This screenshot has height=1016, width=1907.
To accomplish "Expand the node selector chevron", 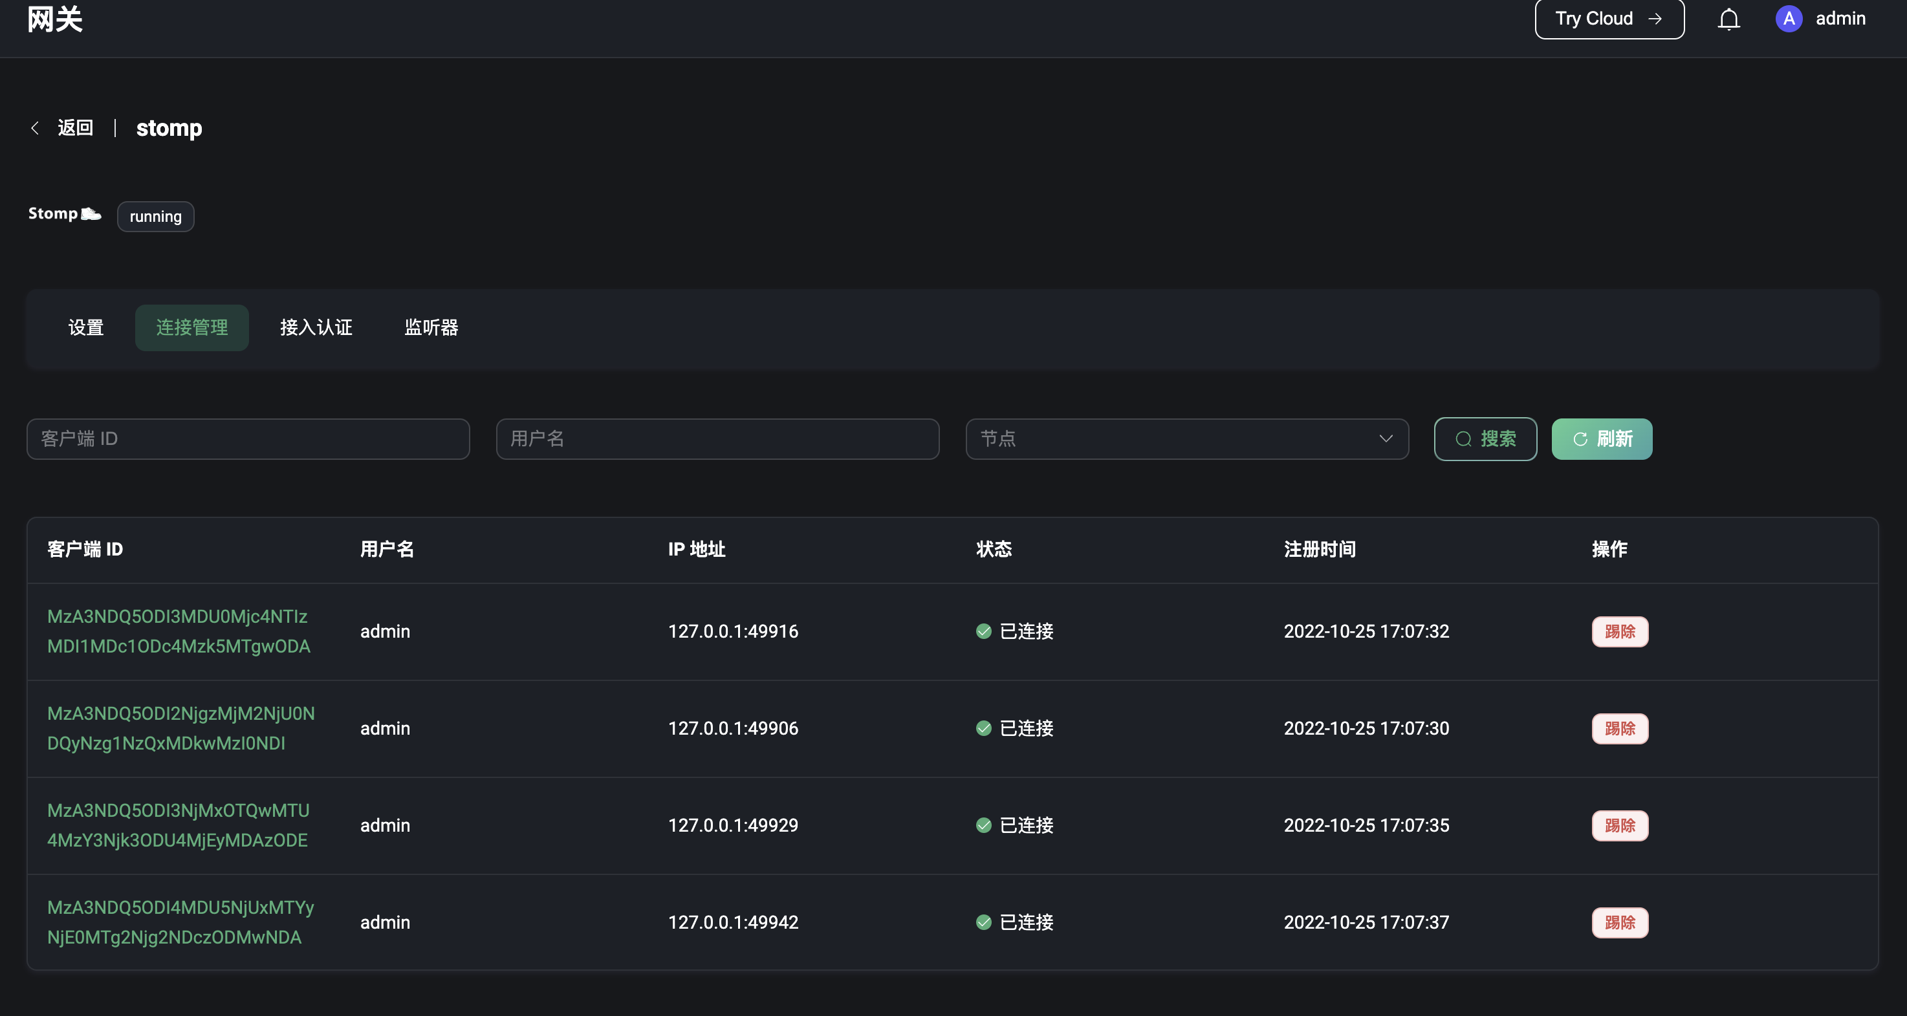I will coord(1386,439).
